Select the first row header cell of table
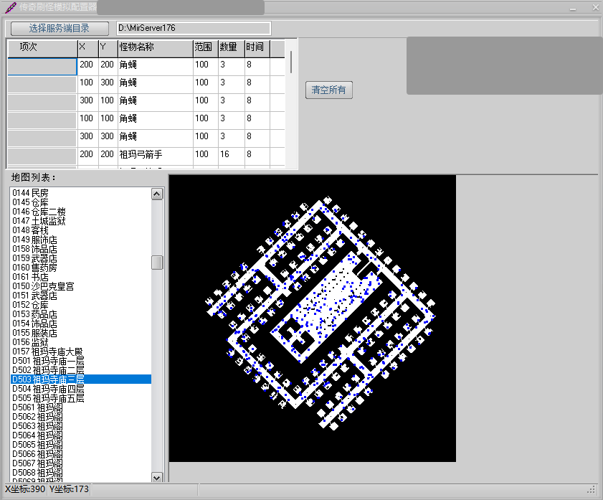The image size is (603, 500). 42,67
